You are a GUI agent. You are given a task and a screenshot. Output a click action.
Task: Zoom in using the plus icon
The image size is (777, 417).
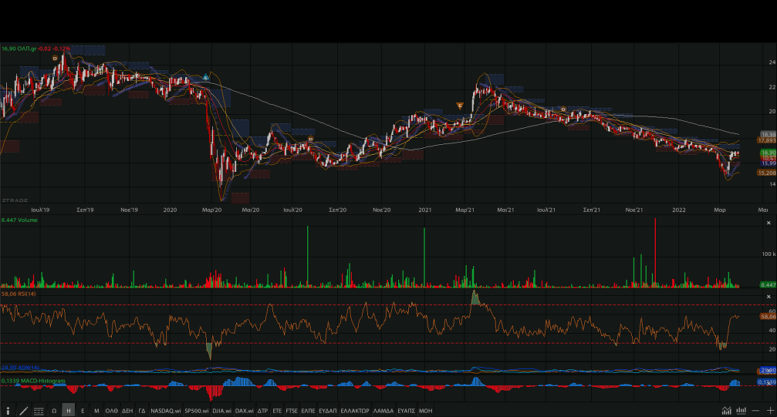tap(769, 411)
